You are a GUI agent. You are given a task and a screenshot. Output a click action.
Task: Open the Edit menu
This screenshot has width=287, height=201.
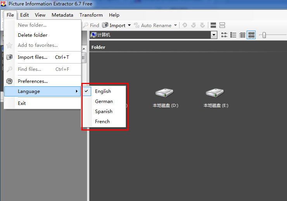pos(24,15)
